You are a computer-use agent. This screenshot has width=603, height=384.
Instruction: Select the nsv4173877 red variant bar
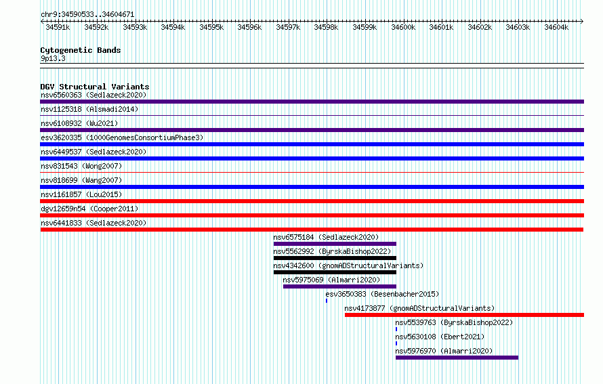[465, 315]
